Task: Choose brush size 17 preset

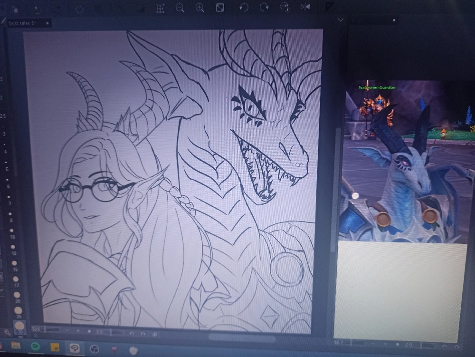Action: (16, 281)
